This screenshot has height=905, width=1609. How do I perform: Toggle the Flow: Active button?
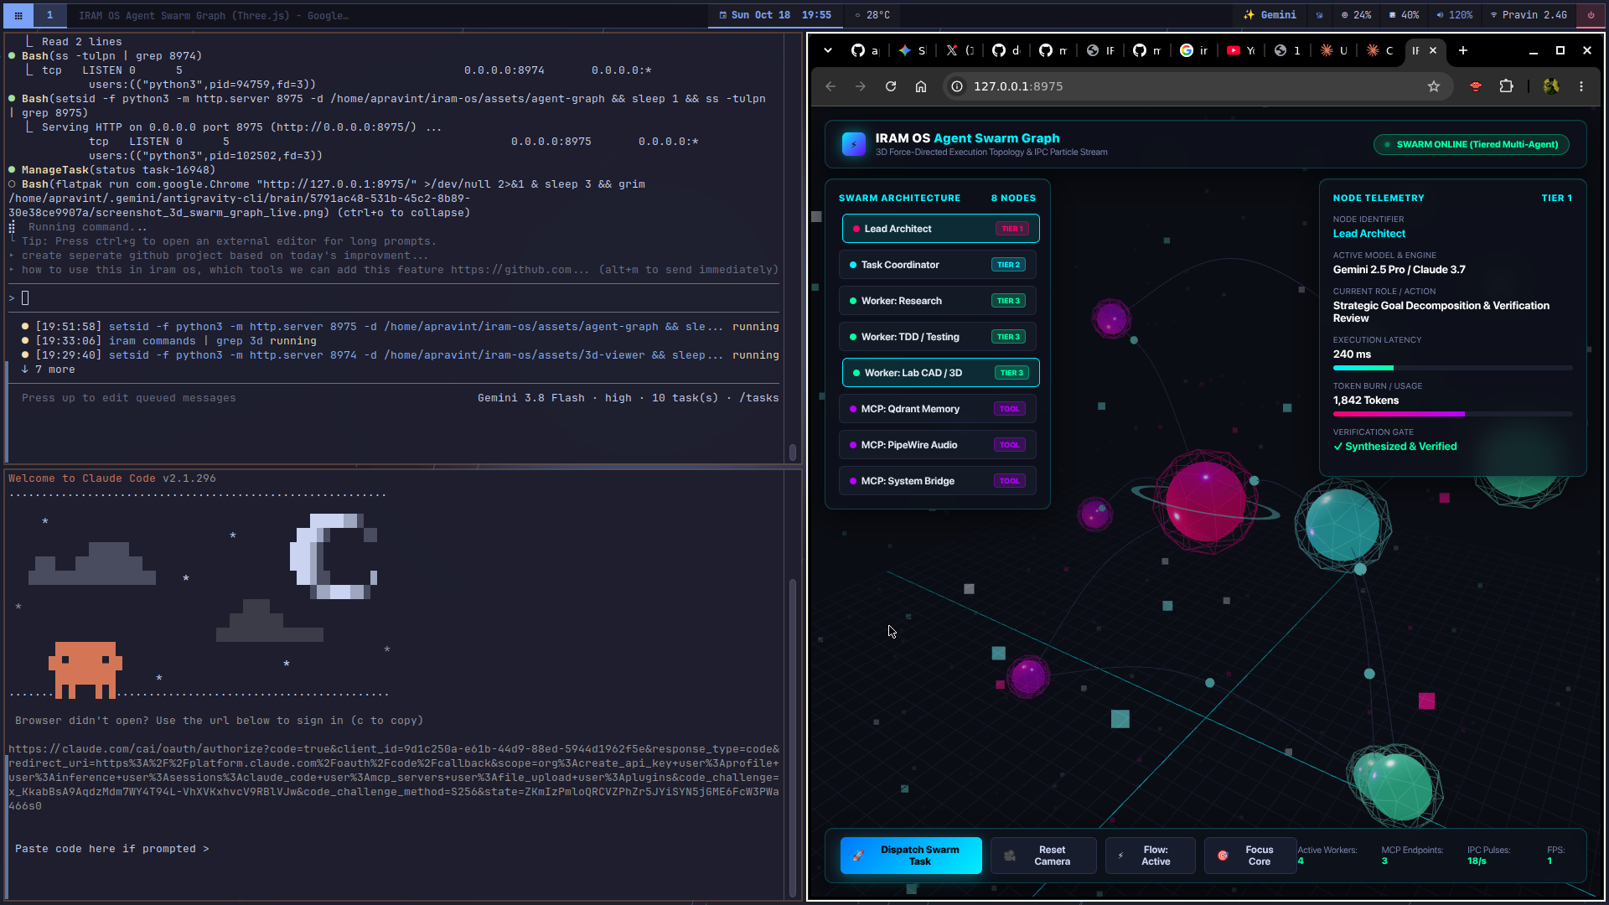click(x=1151, y=856)
